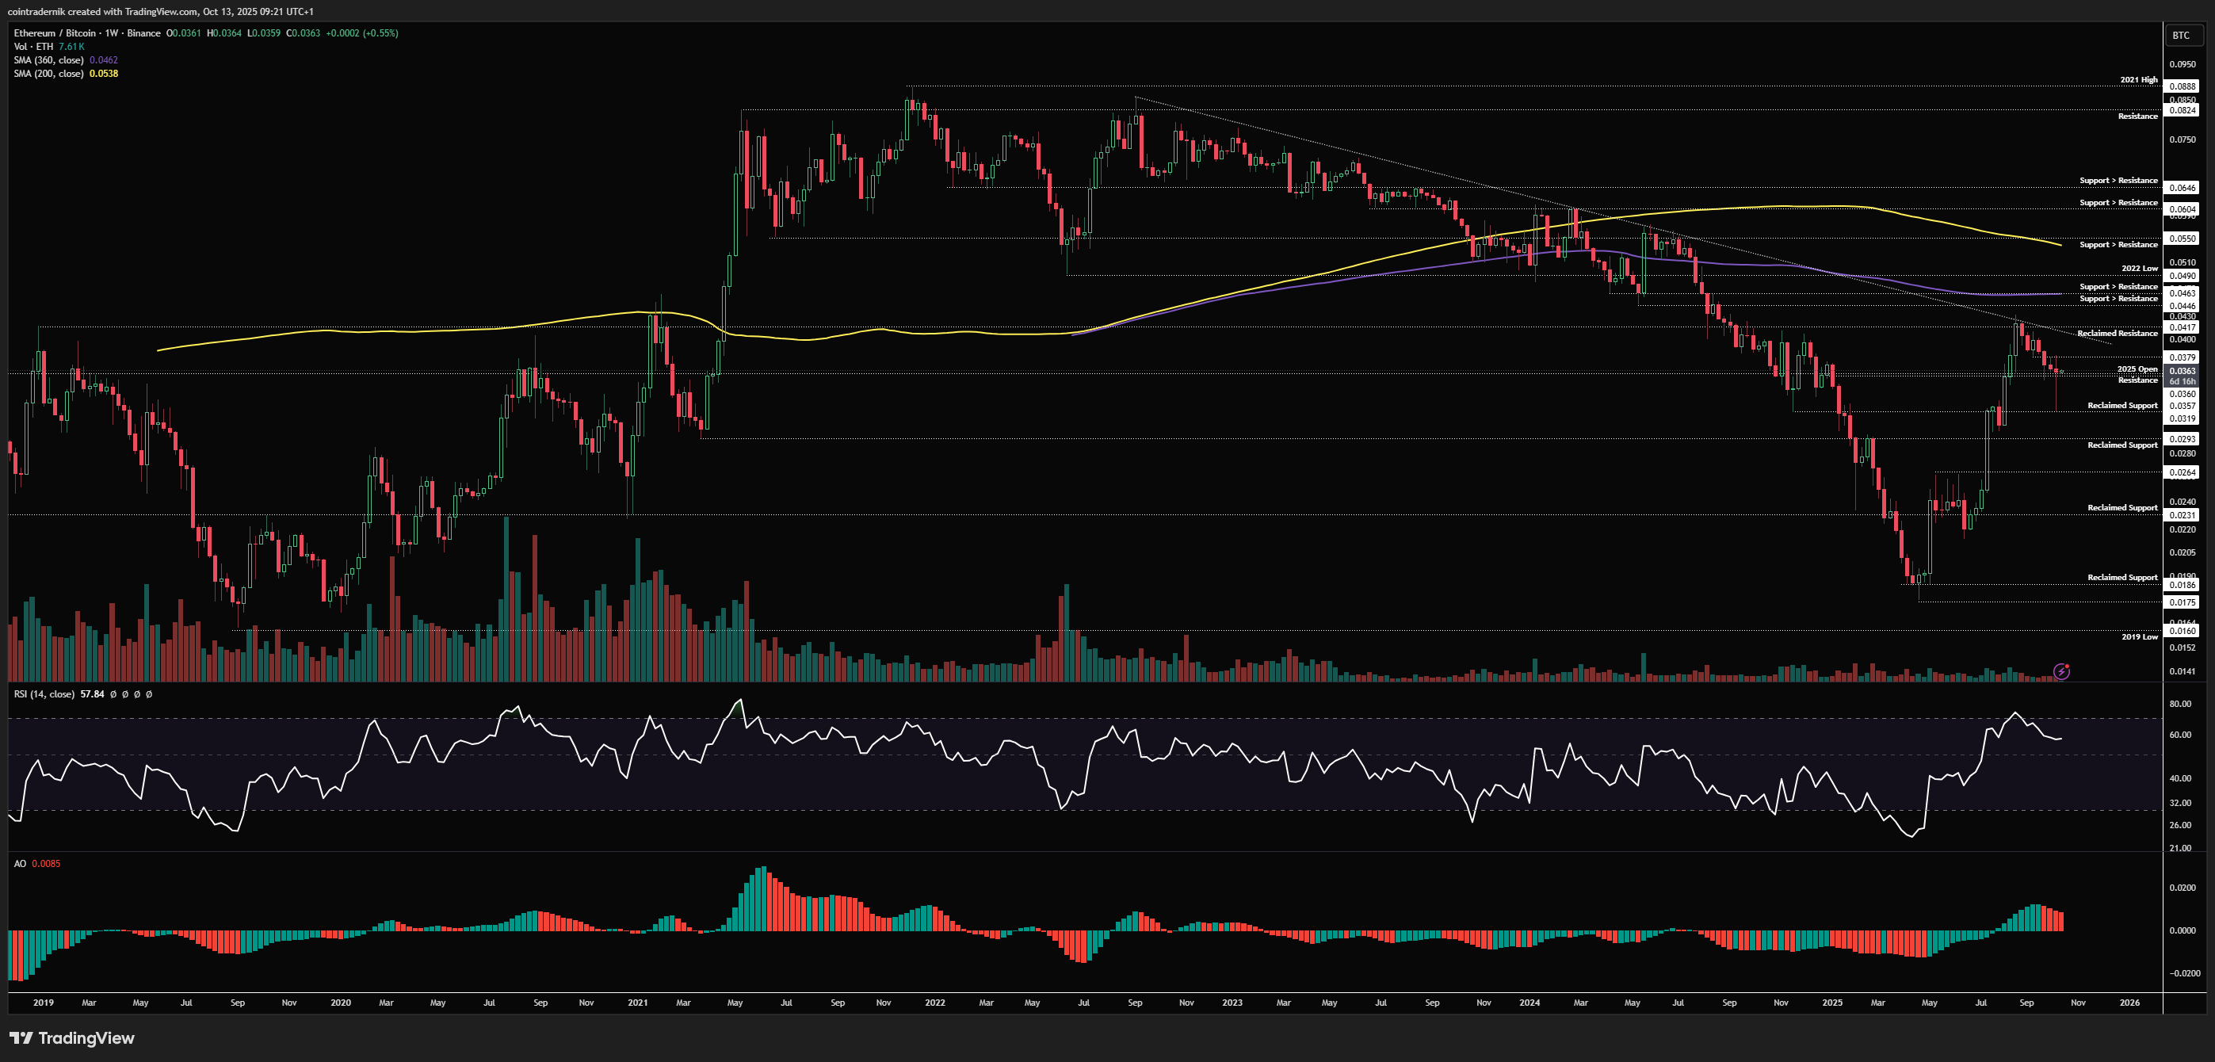The image size is (2215, 1062).
Task: Click the yellow SMA 200 value 0.0538
Action: pyautogui.click(x=104, y=74)
